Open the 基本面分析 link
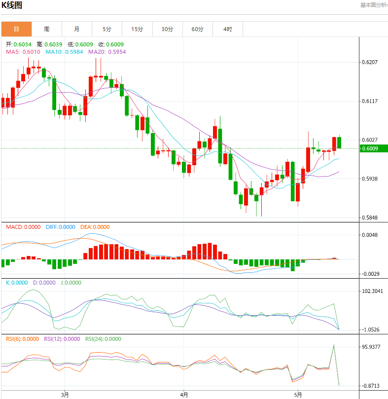 coord(373,5)
